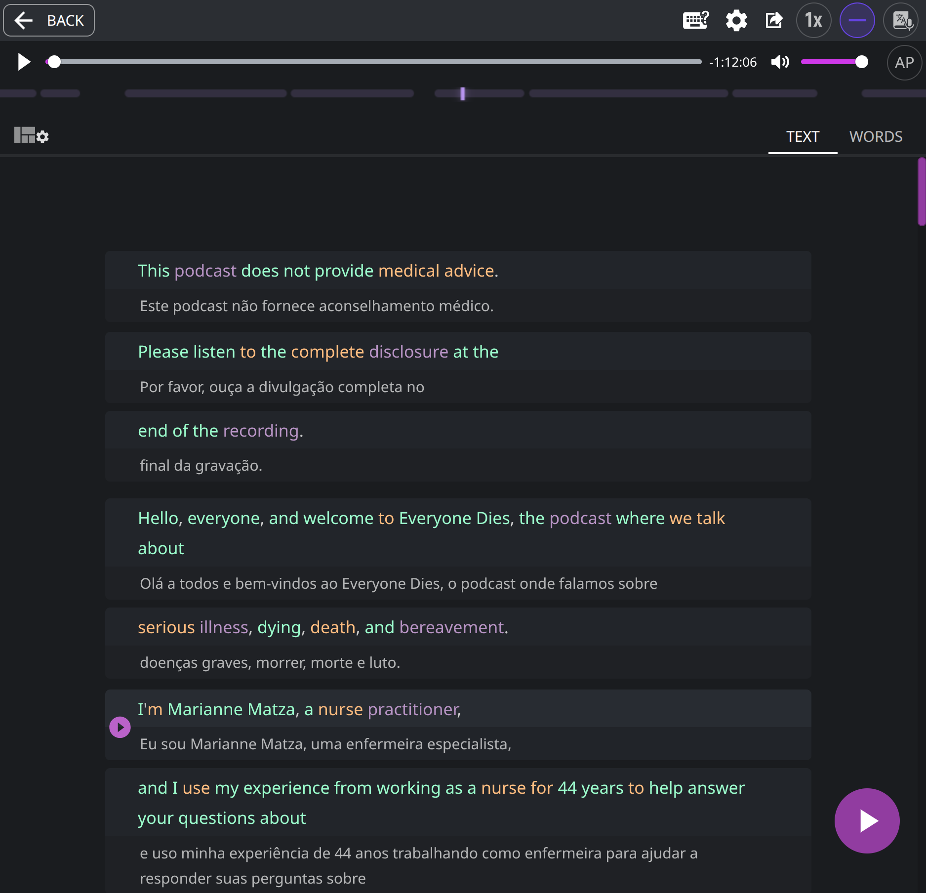Click the remaining time -1:12:06 label
This screenshot has height=893, width=926.
(733, 62)
